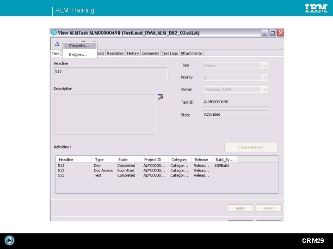Open the History tab

point(133,53)
